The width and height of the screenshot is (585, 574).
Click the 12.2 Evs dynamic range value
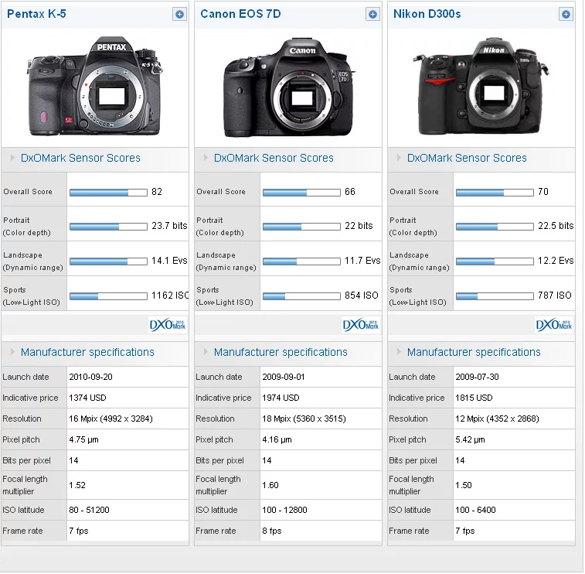click(x=556, y=261)
